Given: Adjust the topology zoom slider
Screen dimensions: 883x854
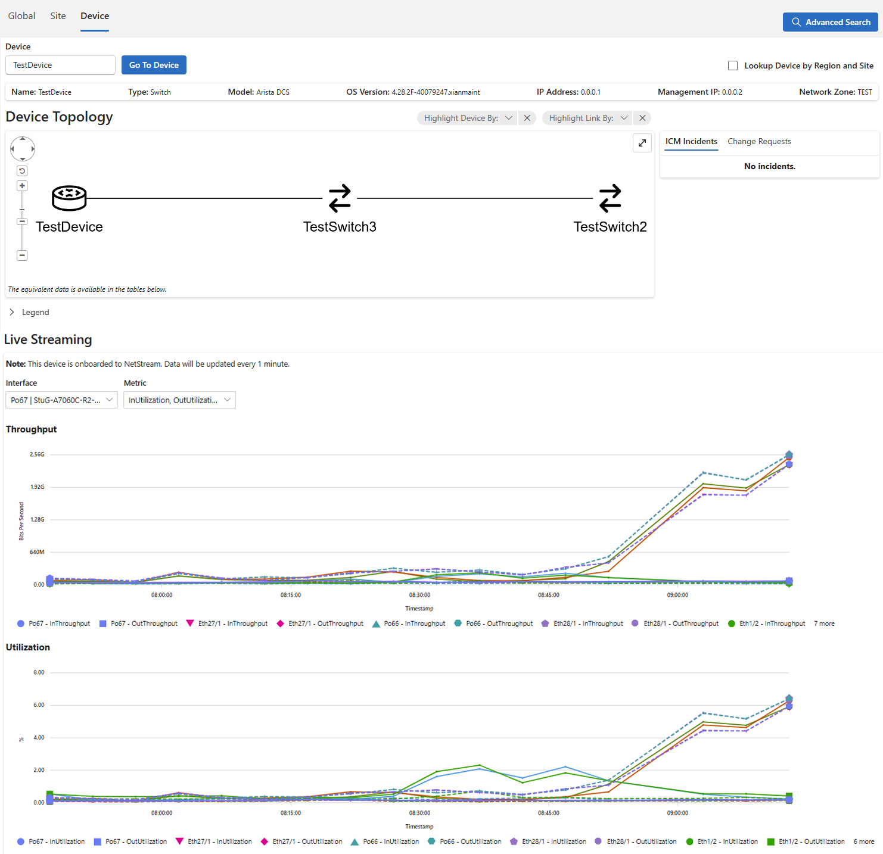Looking at the screenshot, I should [22, 221].
